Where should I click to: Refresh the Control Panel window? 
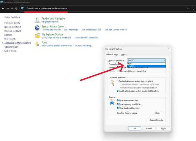point(193,9)
